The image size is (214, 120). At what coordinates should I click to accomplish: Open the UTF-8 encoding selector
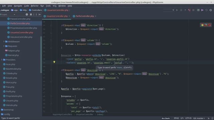click(x=189, y=118)
